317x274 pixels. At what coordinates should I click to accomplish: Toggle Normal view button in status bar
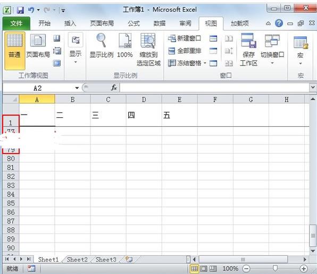(195, 269)
